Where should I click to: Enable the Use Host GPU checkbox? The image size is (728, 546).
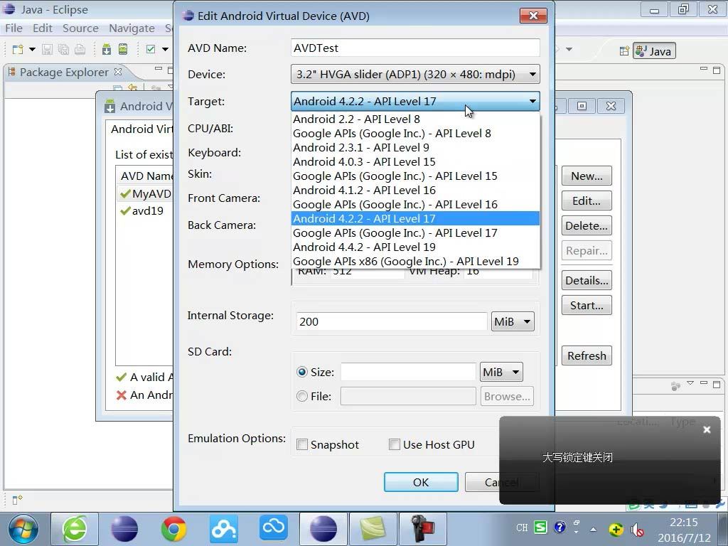pos(394,445)
